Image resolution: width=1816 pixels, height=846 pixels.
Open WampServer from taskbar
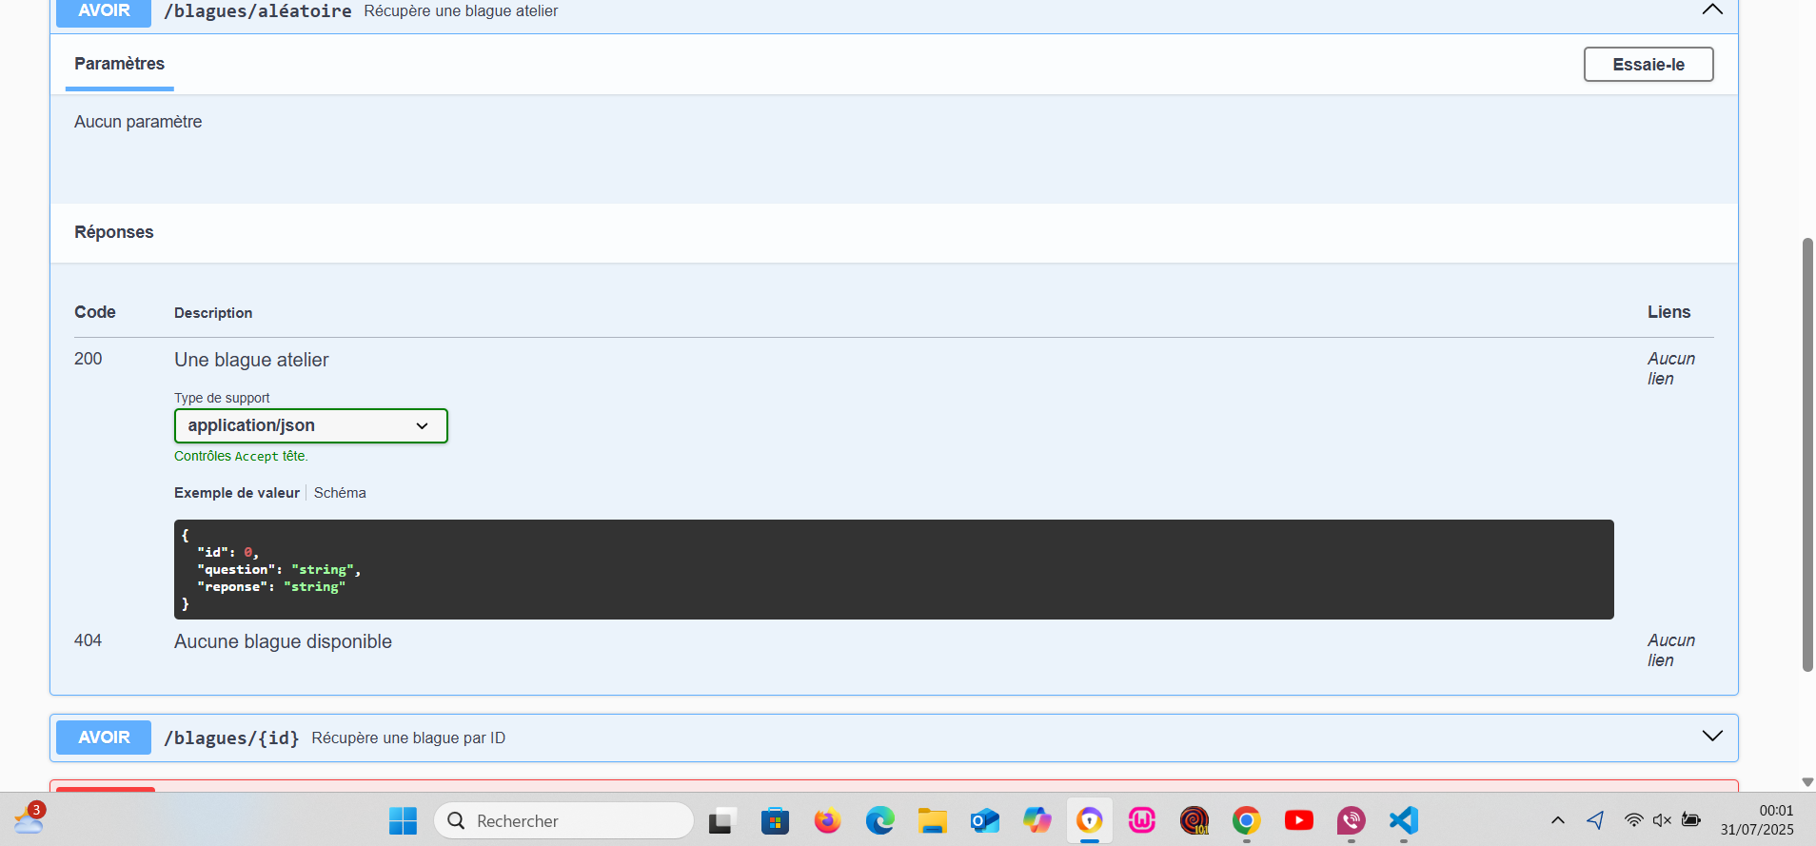(x=1142, y=820)
